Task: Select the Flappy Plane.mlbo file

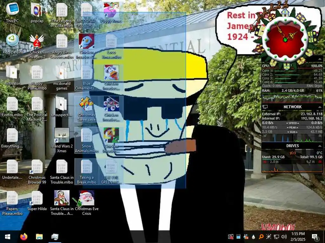Action: coord(37,78)
